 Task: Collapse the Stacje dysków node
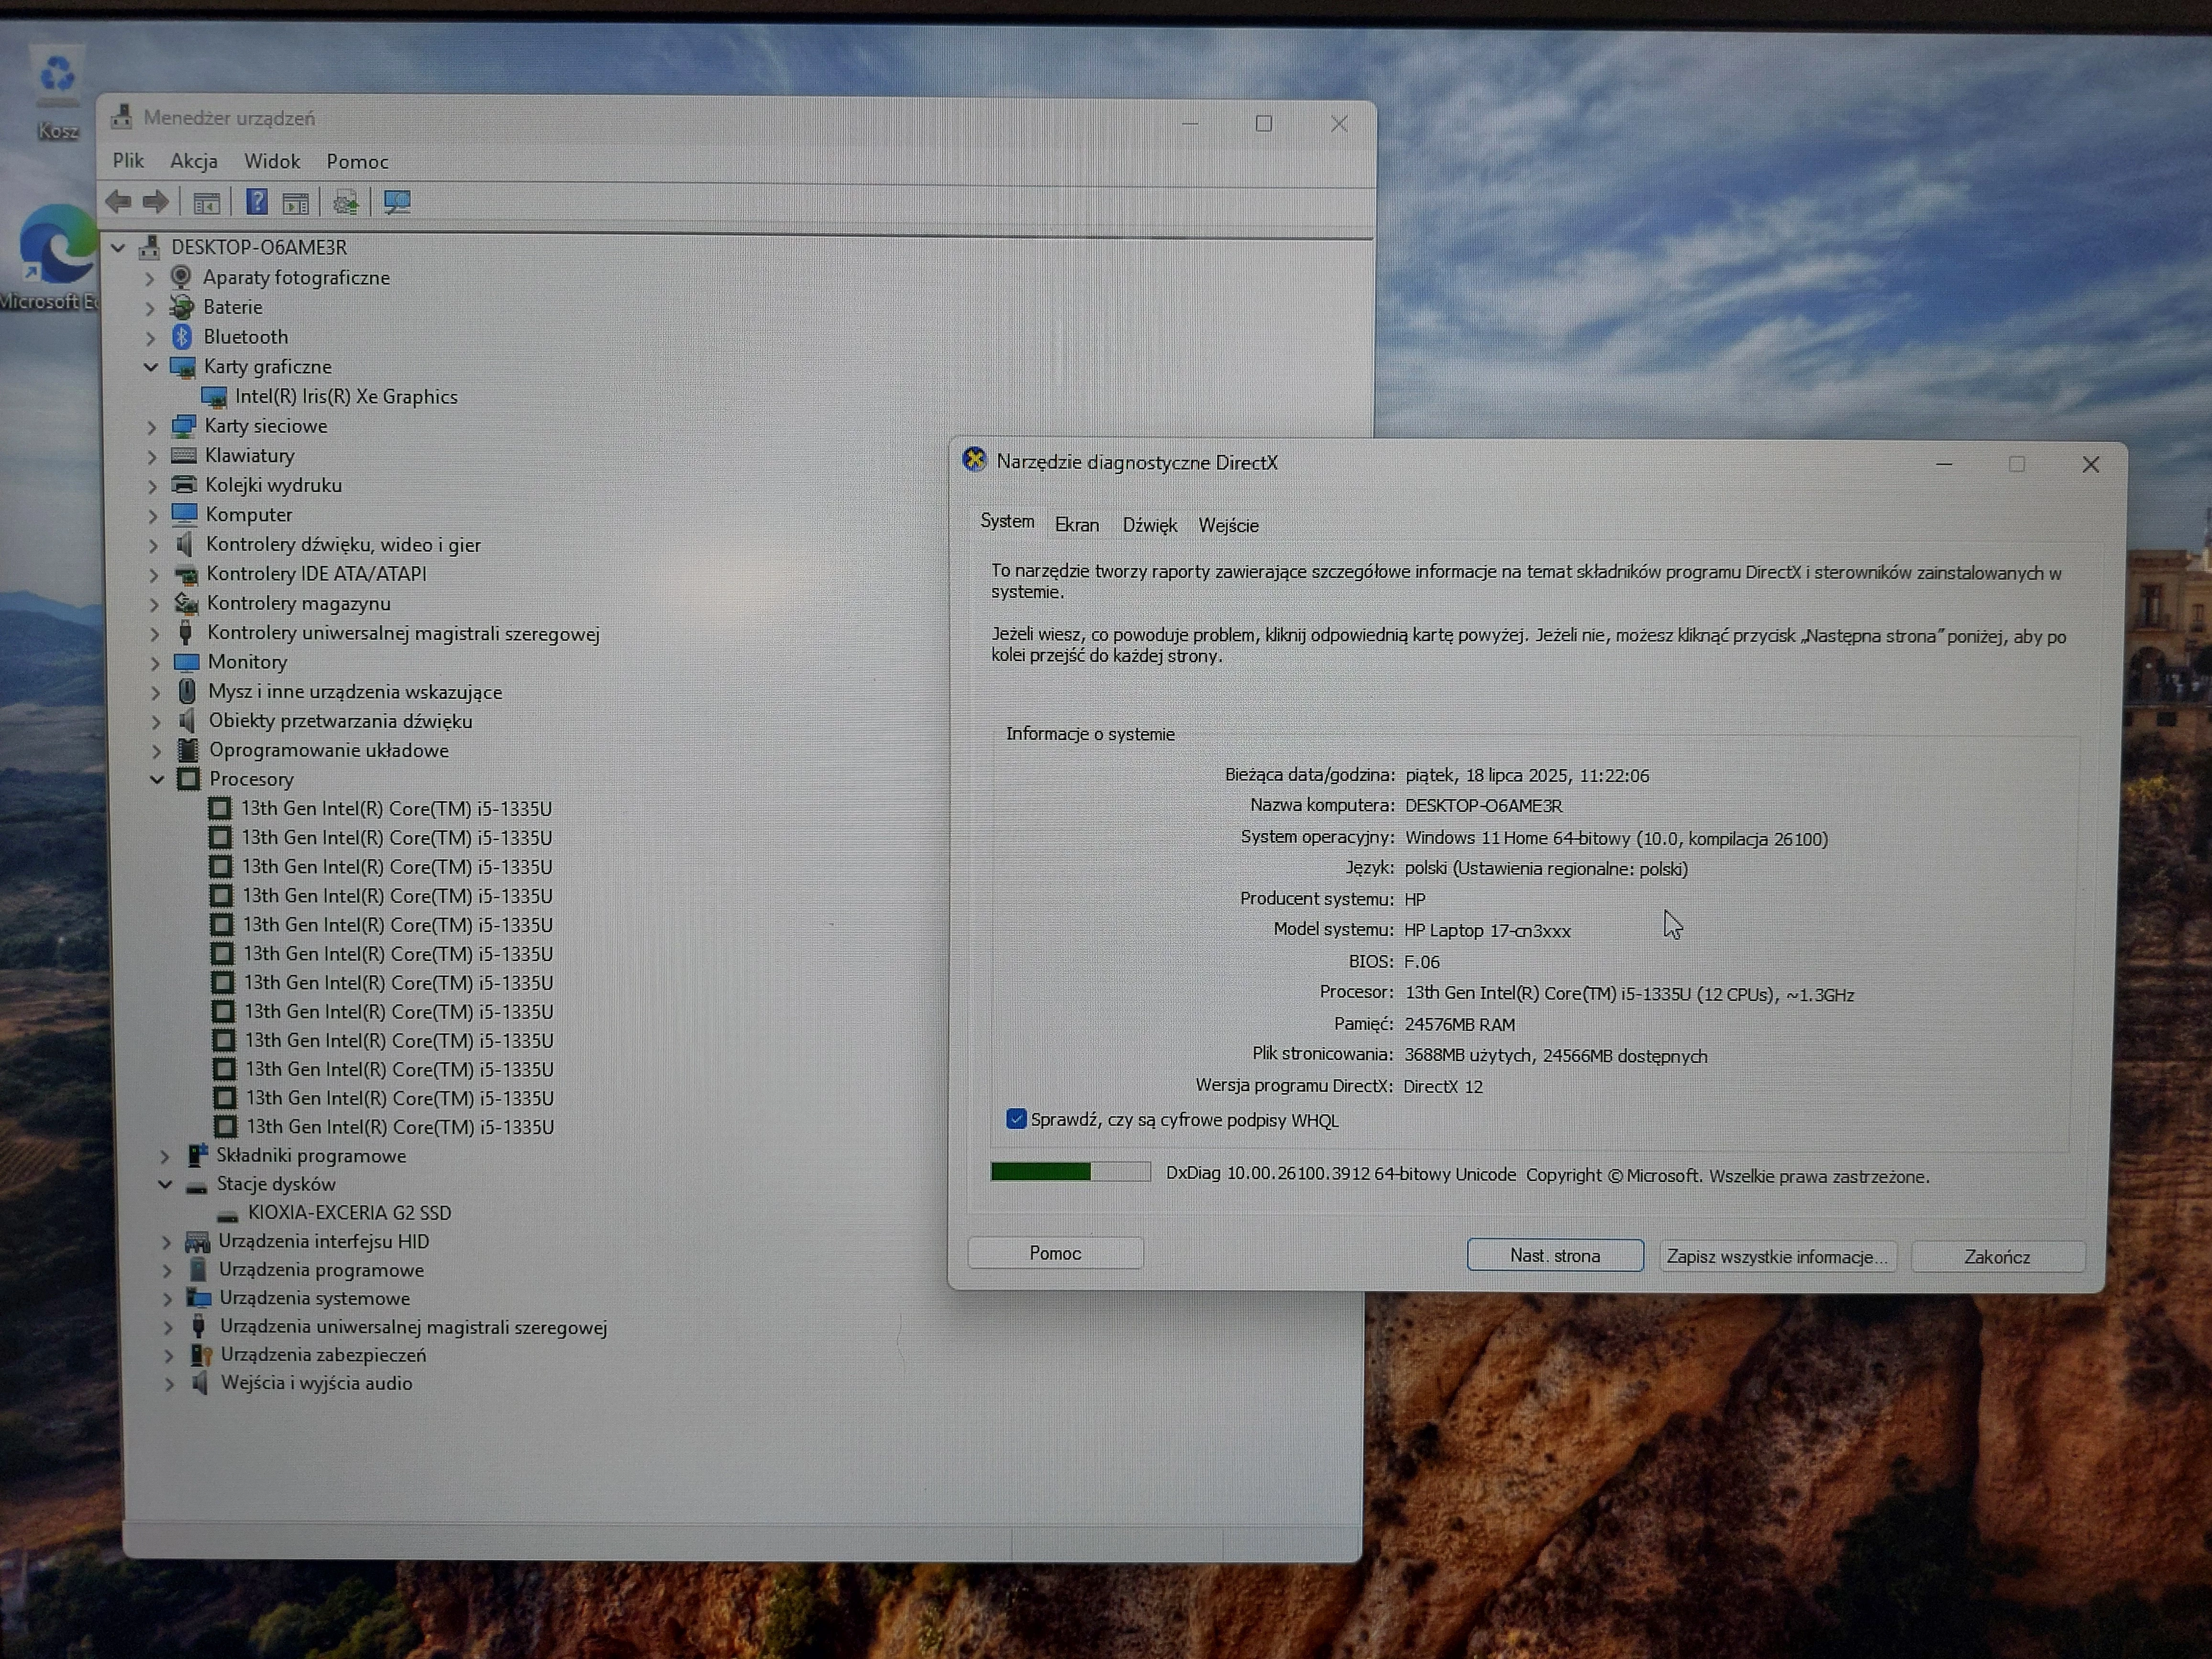(x=165, y=1184)
